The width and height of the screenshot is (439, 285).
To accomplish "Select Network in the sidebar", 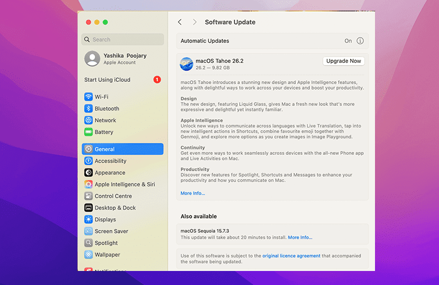I will pos(122,120).
